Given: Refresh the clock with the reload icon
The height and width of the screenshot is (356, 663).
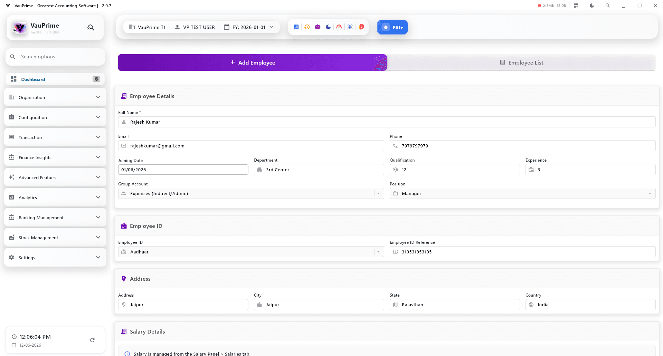Looking at the screenshot, I should point(92,340).
